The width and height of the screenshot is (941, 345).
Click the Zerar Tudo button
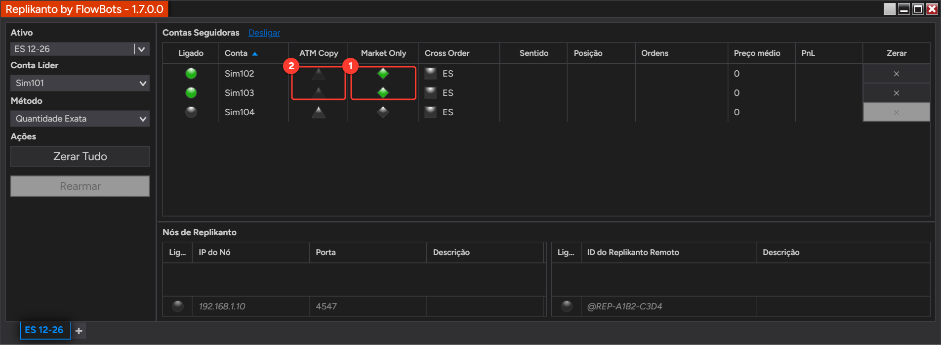80,156
